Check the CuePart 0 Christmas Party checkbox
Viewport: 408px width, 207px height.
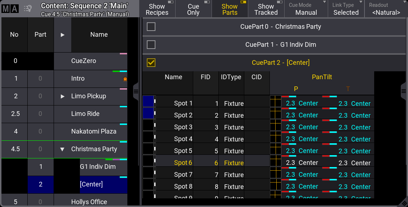click(x=151, y=27)
